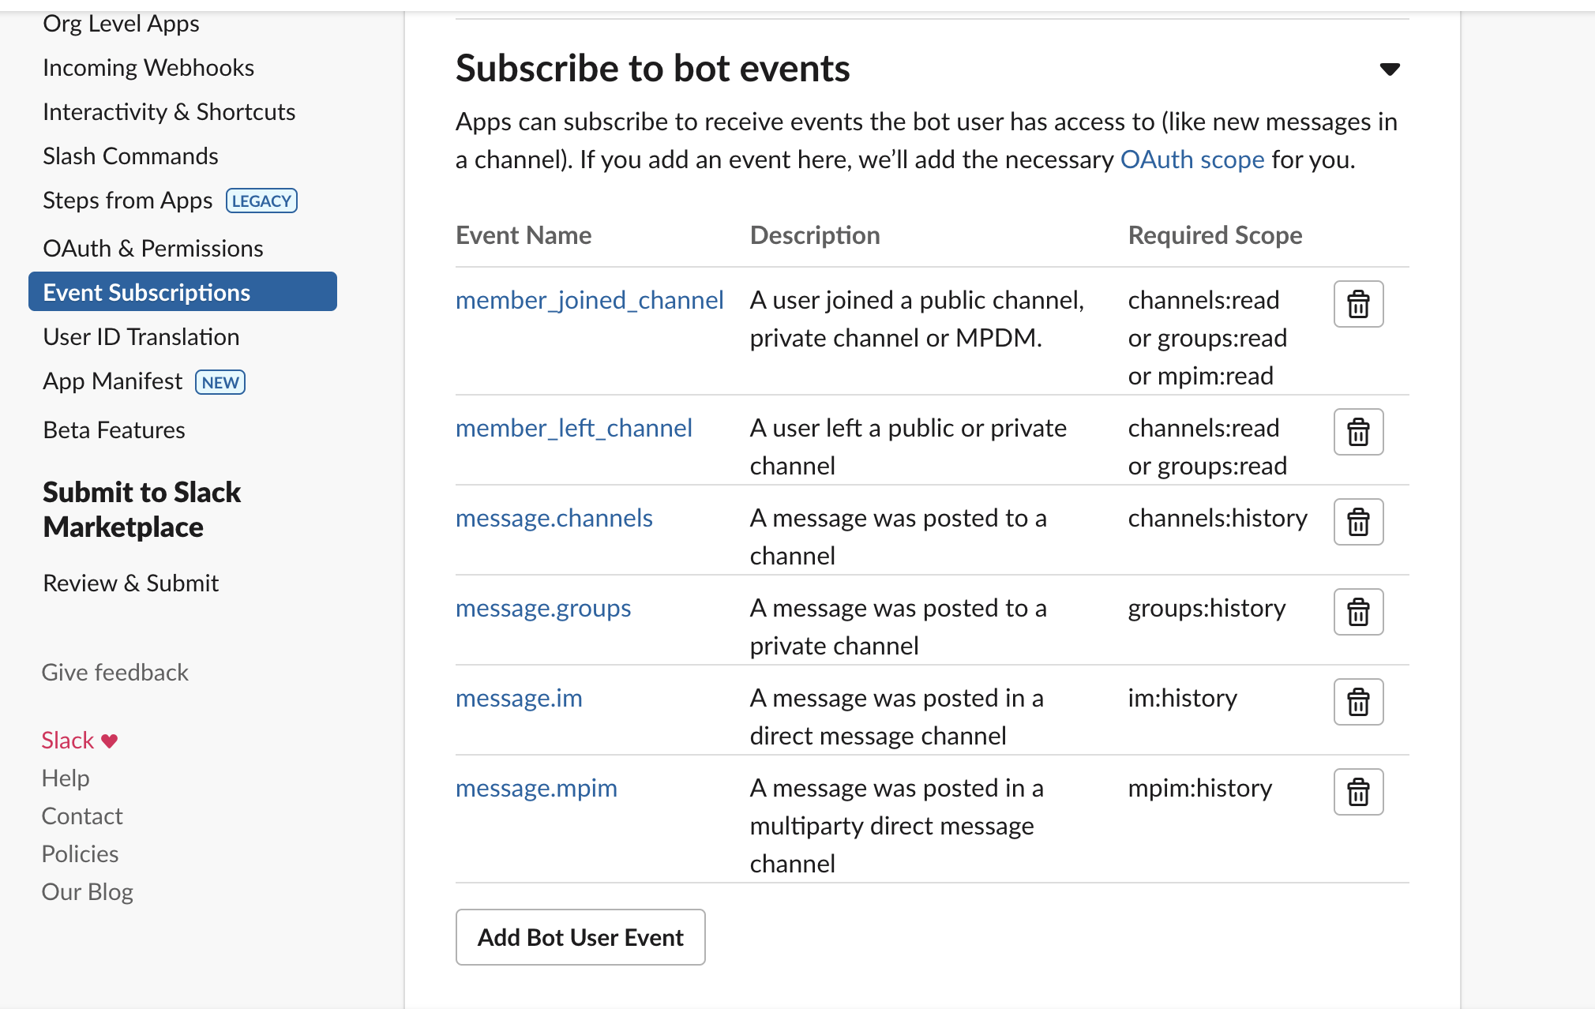Open the OAuth scope link
Image resolution: width=1595 pixels, height=1009 pixels.
[x=1192, y=159]
